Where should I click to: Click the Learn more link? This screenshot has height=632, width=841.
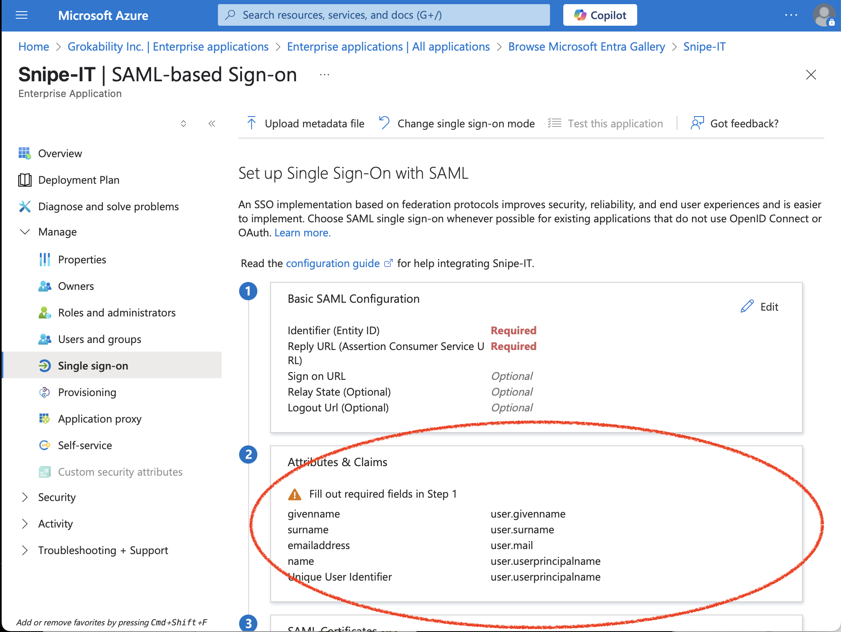point(302,233)
